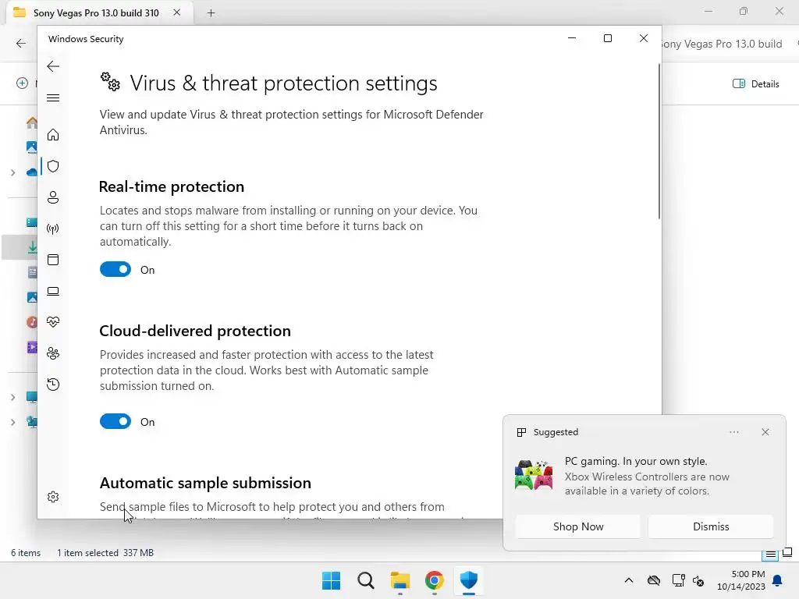This screenshot has width=799, height=599.
Task: Open Home in Windows Security sidebar
Action: (53, 134)
